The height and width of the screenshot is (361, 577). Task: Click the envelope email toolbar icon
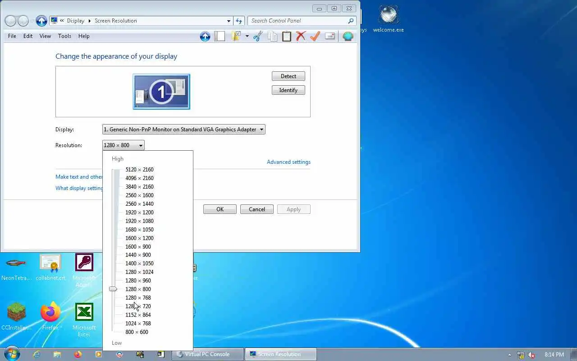pos(330,36)
